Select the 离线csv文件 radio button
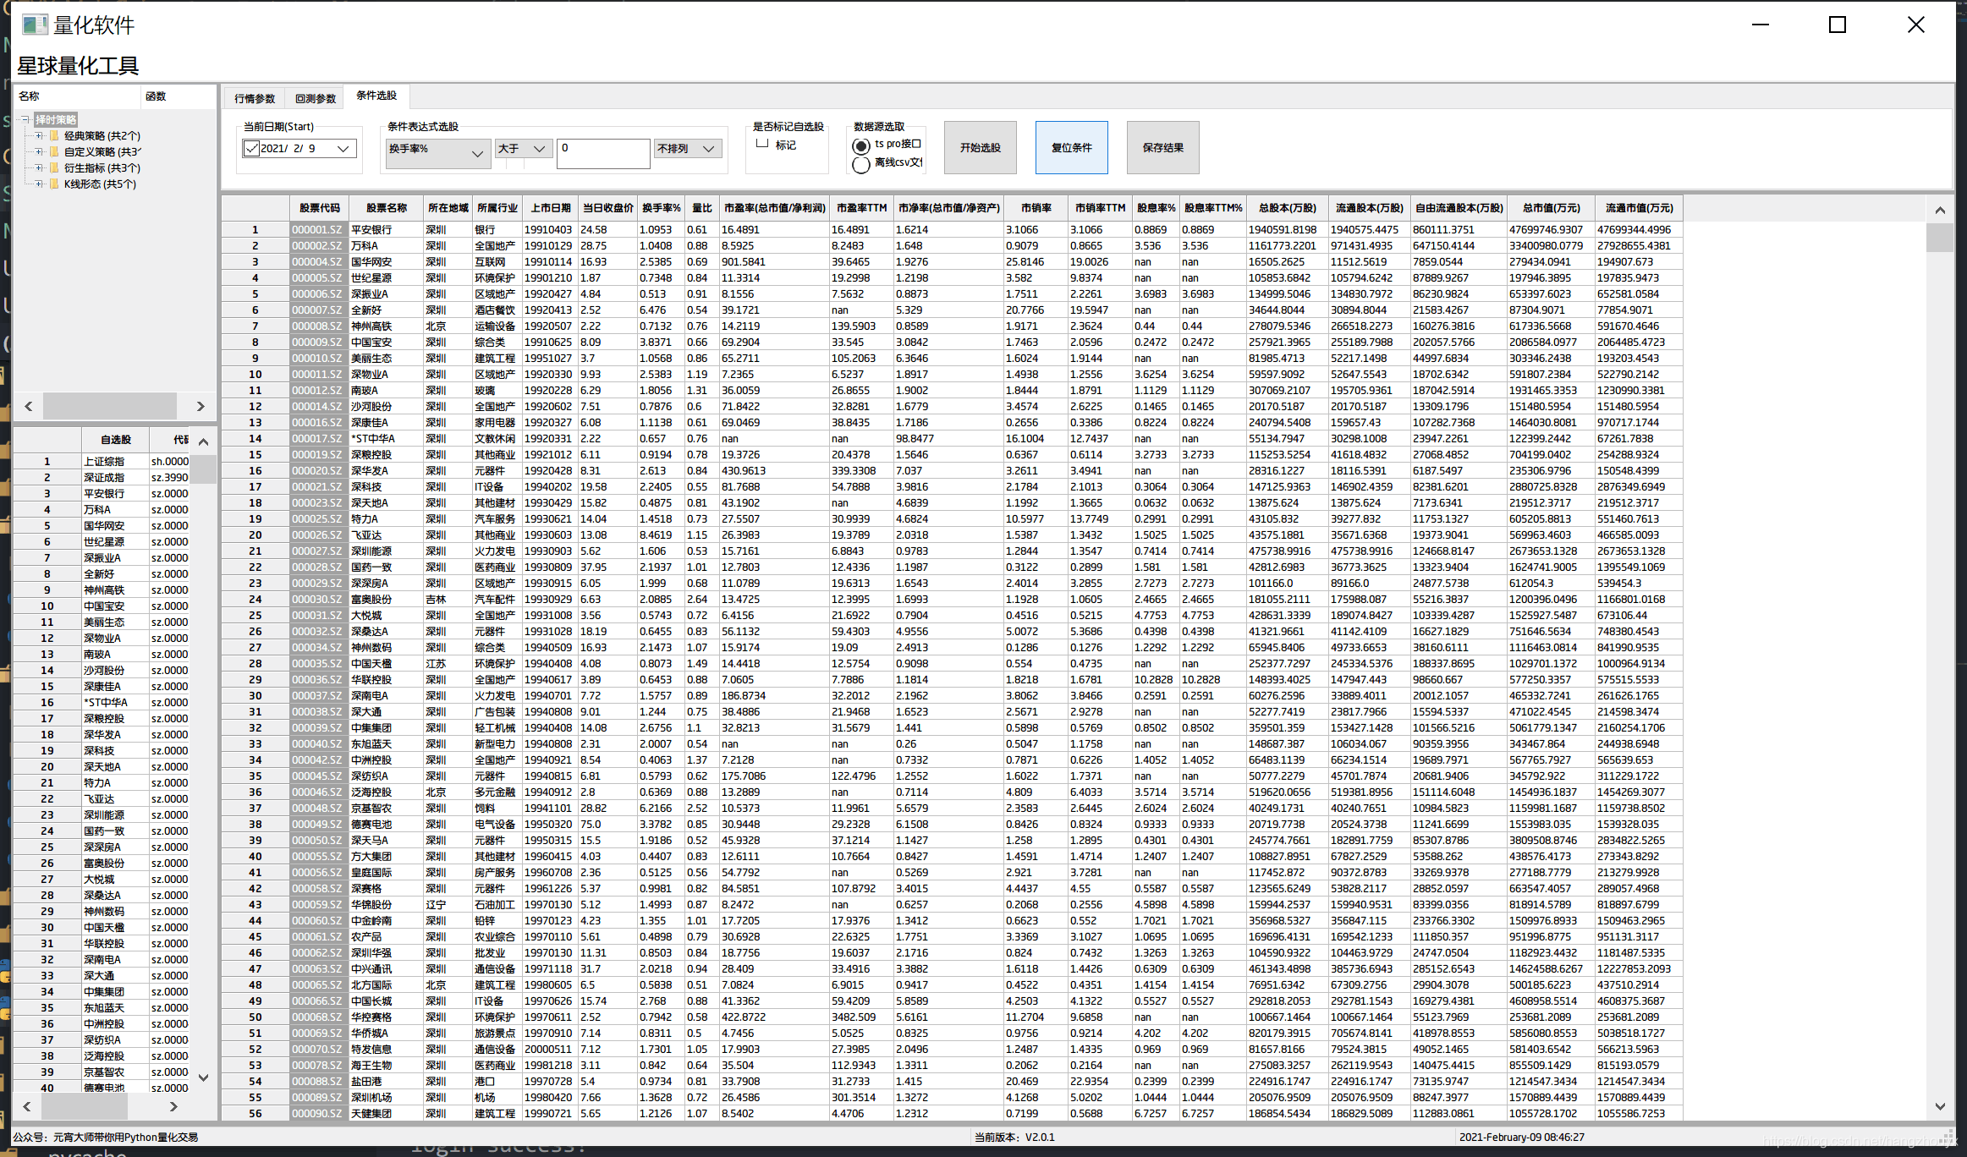1967x1157 pixels. pyautogui.click(x=861, y=165)
